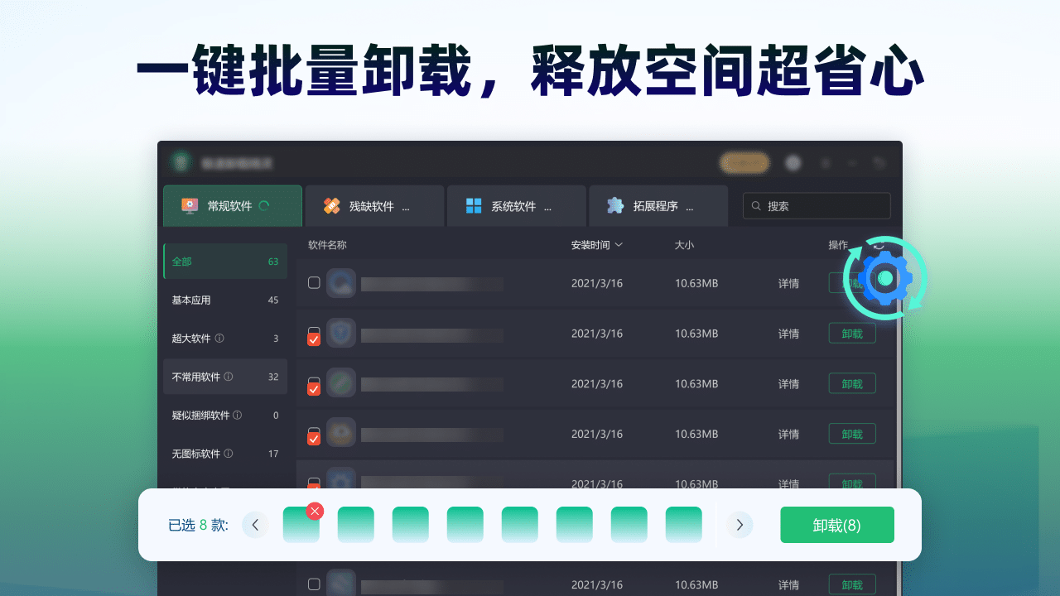Remove the first selected app via red X badge
The height and width of the screenshot is (596, 1060).
[x=315, y=512]
